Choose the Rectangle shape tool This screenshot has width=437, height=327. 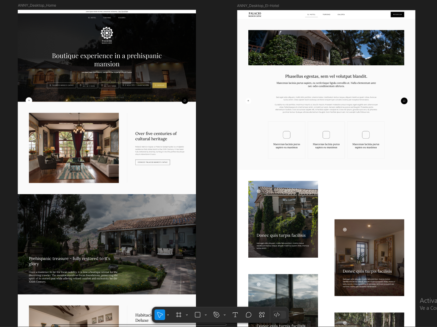point(198,315)
